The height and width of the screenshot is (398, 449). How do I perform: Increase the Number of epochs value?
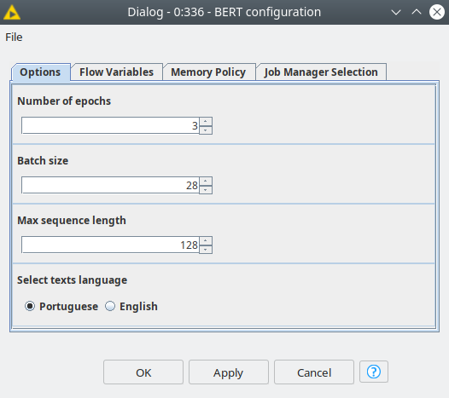pyautogui.click(x=206, y=121)
